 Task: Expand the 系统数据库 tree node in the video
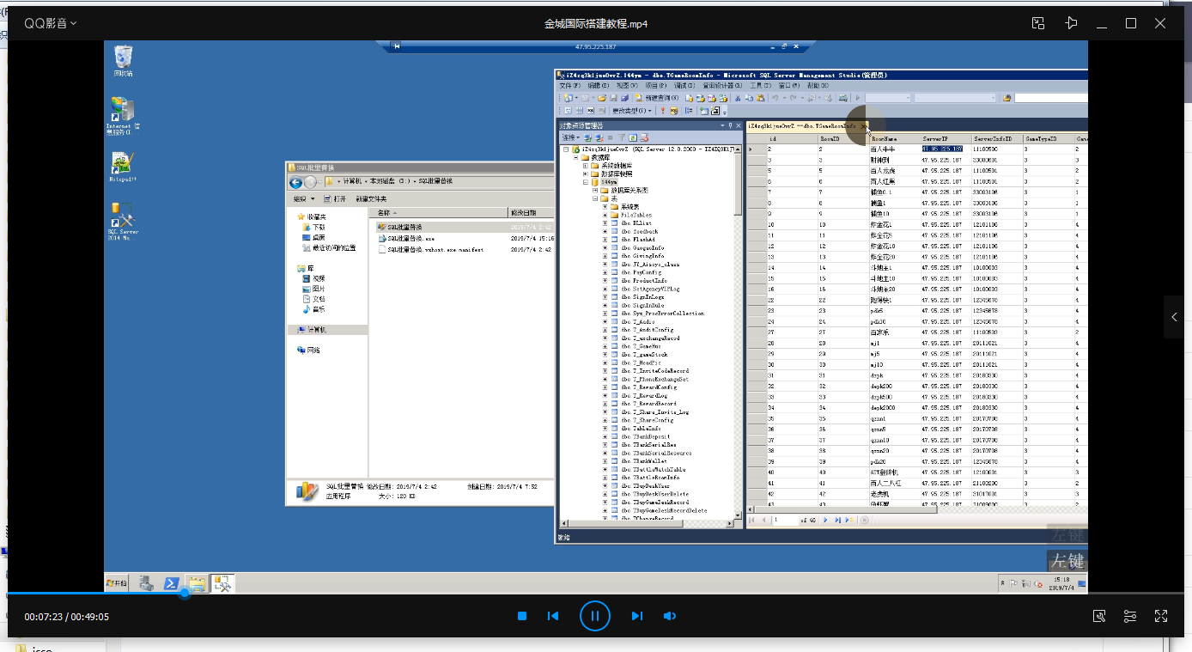coord(585,166)
